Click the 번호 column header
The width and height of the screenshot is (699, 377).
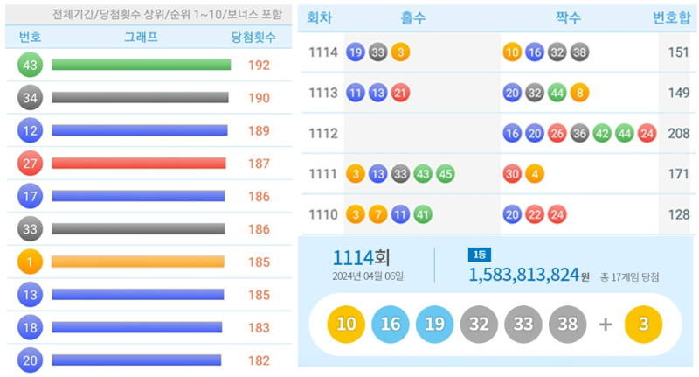pyautogui.click(x=31, y=37)
